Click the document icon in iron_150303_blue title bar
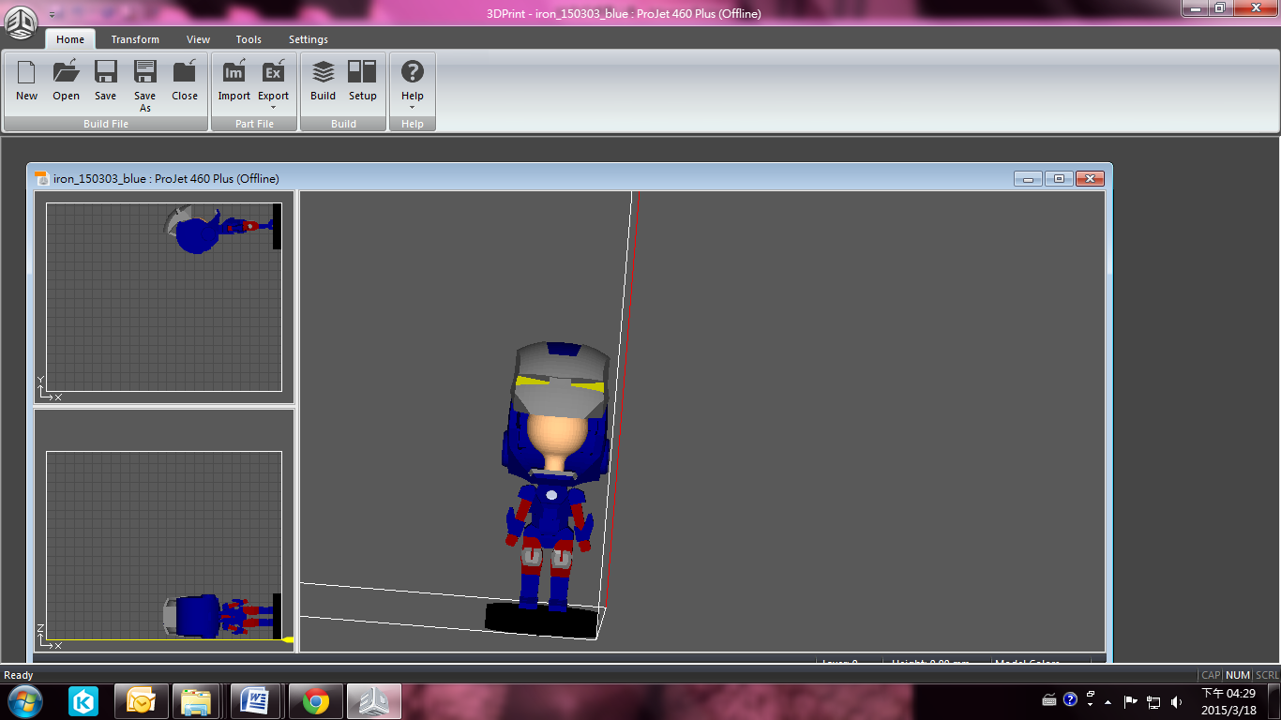The height and width of the screenshot is (720, 1281). point(42,178)
